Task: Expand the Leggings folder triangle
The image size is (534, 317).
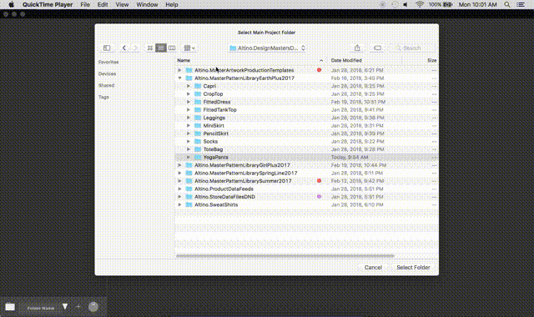Action: 189,118
